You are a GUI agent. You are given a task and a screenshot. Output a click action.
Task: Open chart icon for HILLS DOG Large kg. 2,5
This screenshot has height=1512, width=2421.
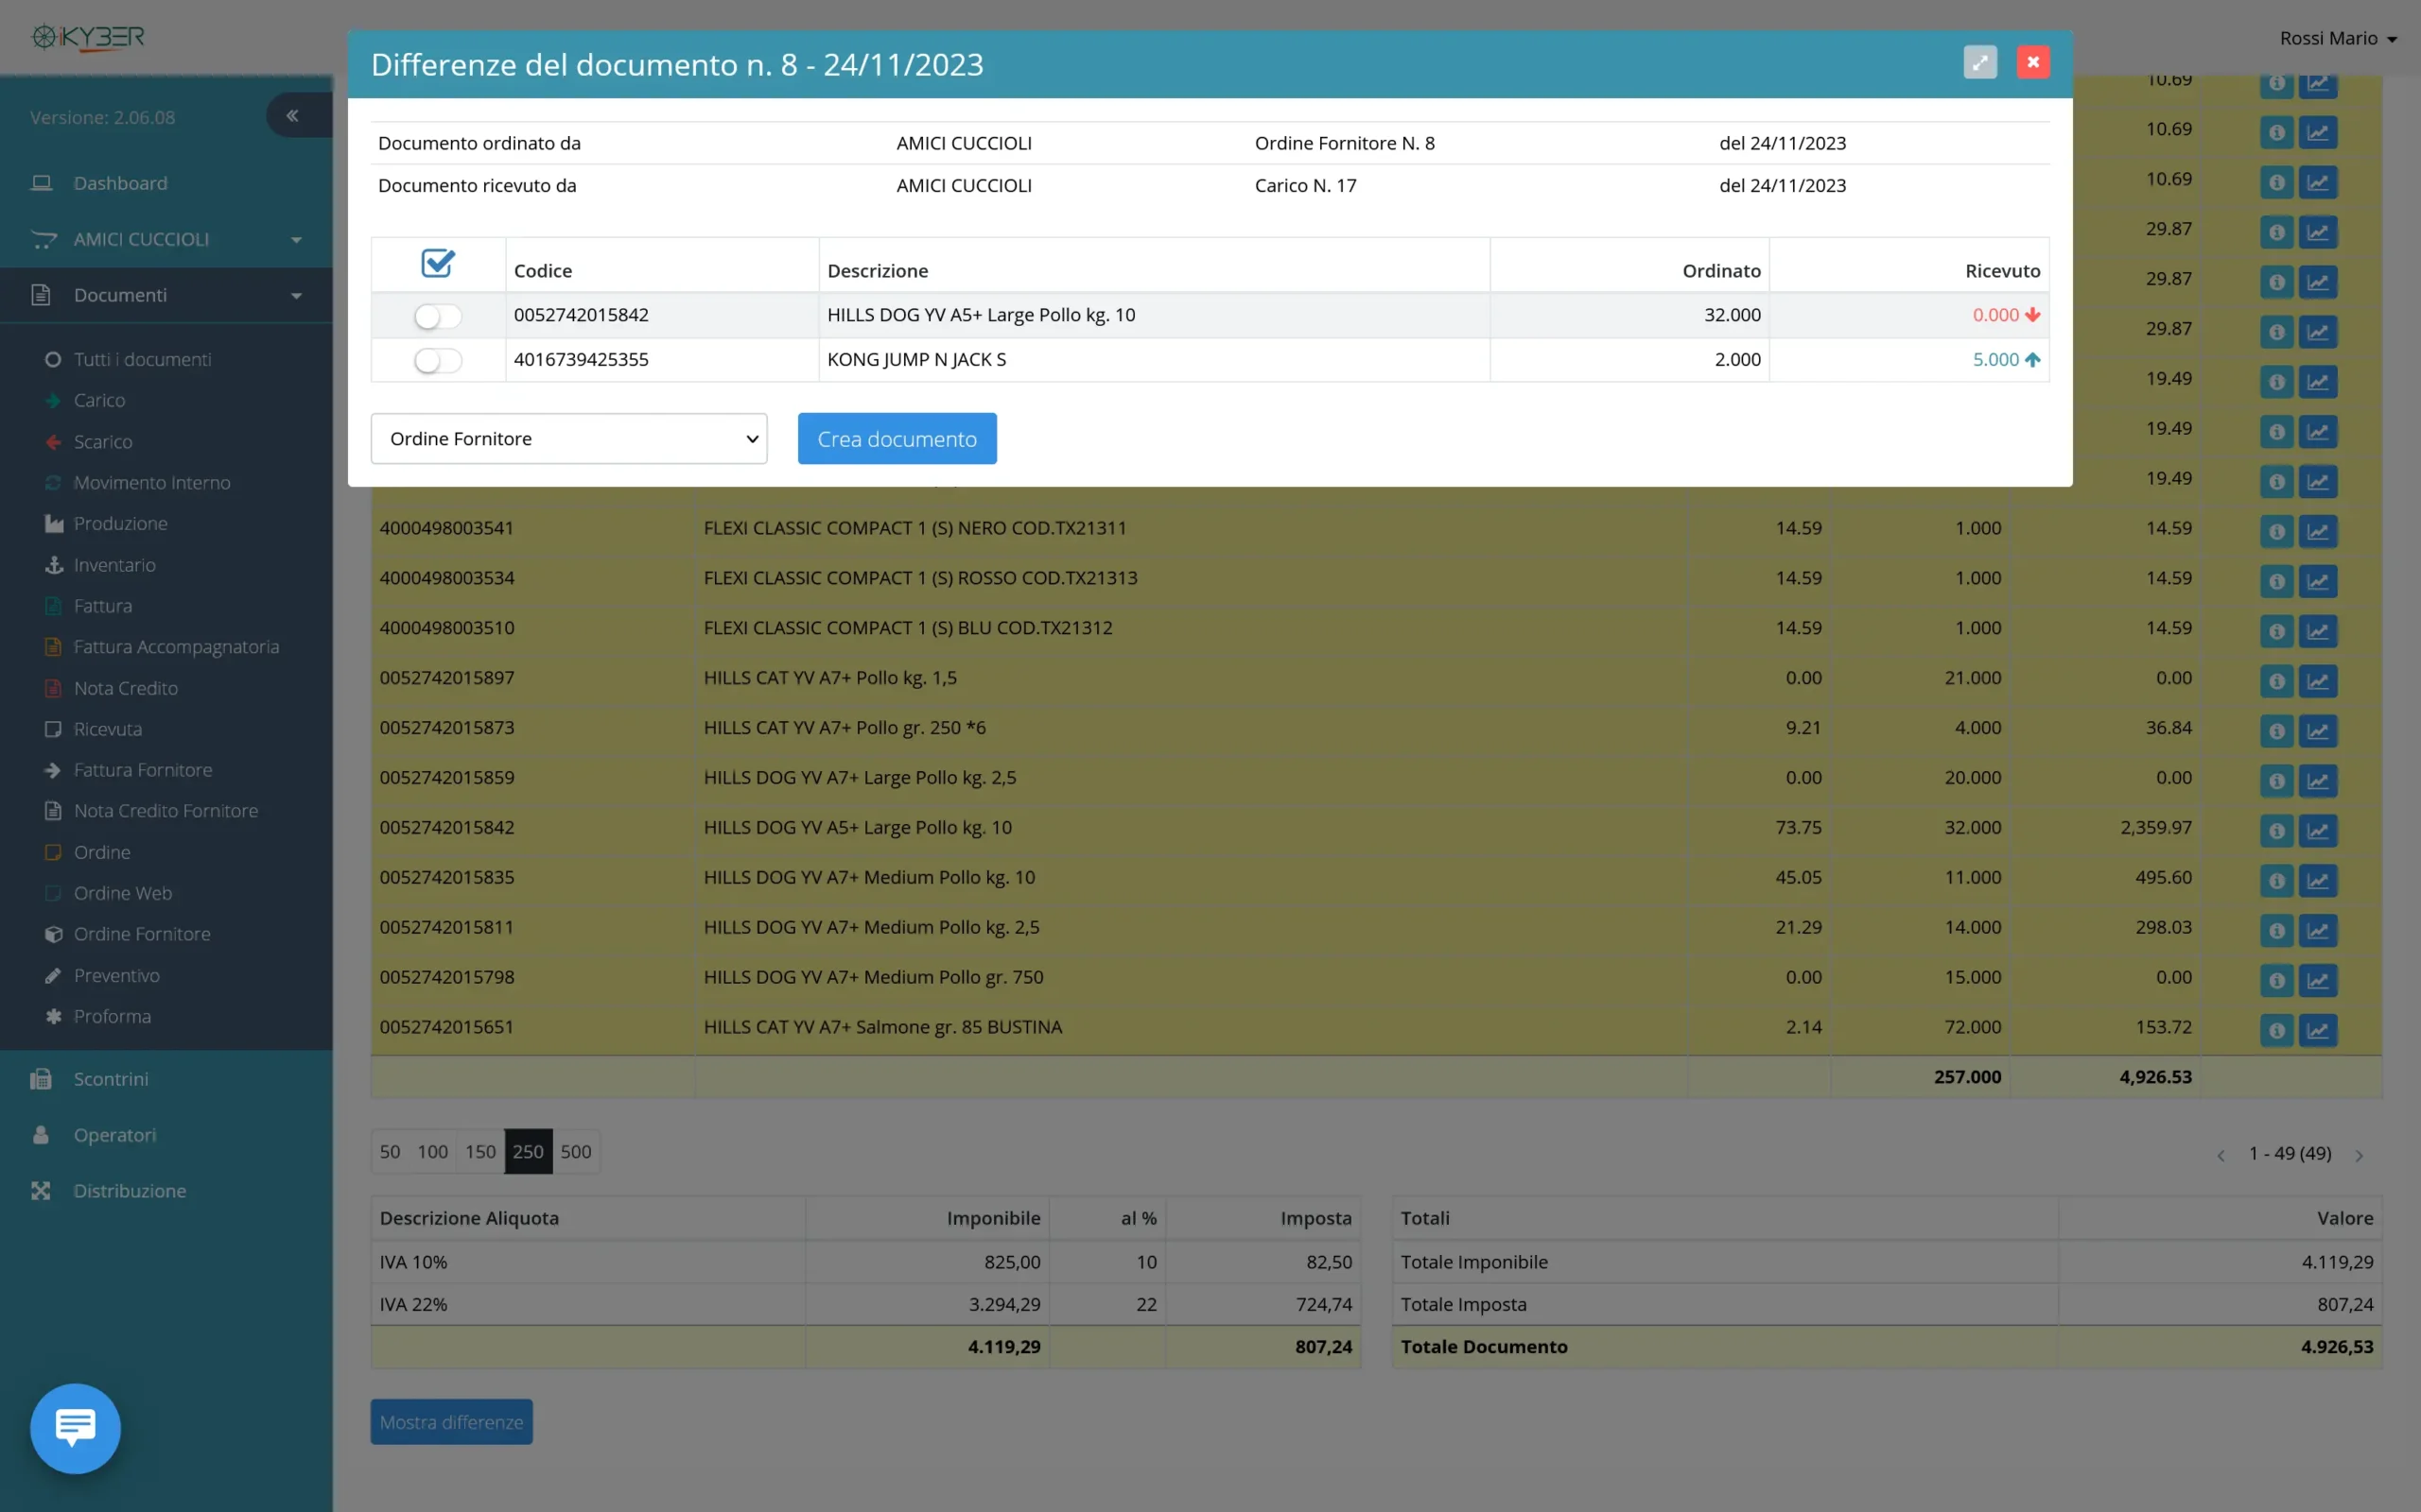(2317, 780)
